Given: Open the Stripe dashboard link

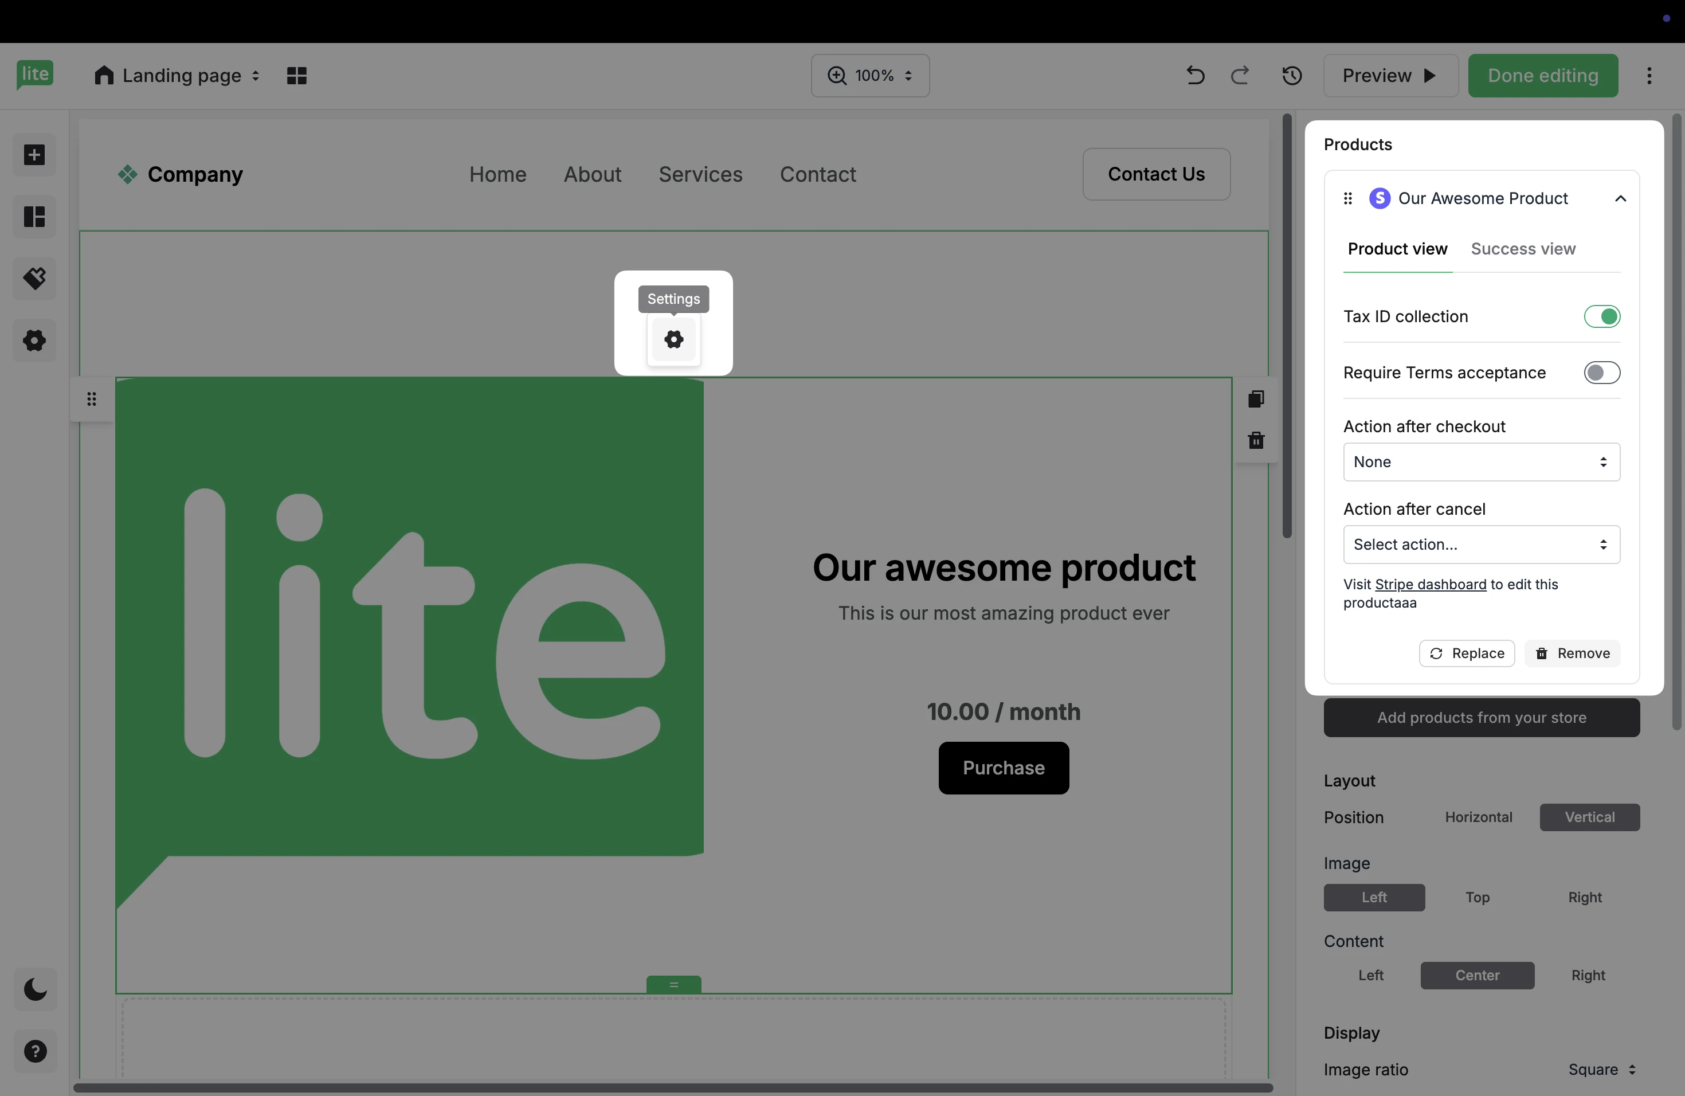Looking at the screenshot, I should pyautogui.click(x=1430, y=585).
